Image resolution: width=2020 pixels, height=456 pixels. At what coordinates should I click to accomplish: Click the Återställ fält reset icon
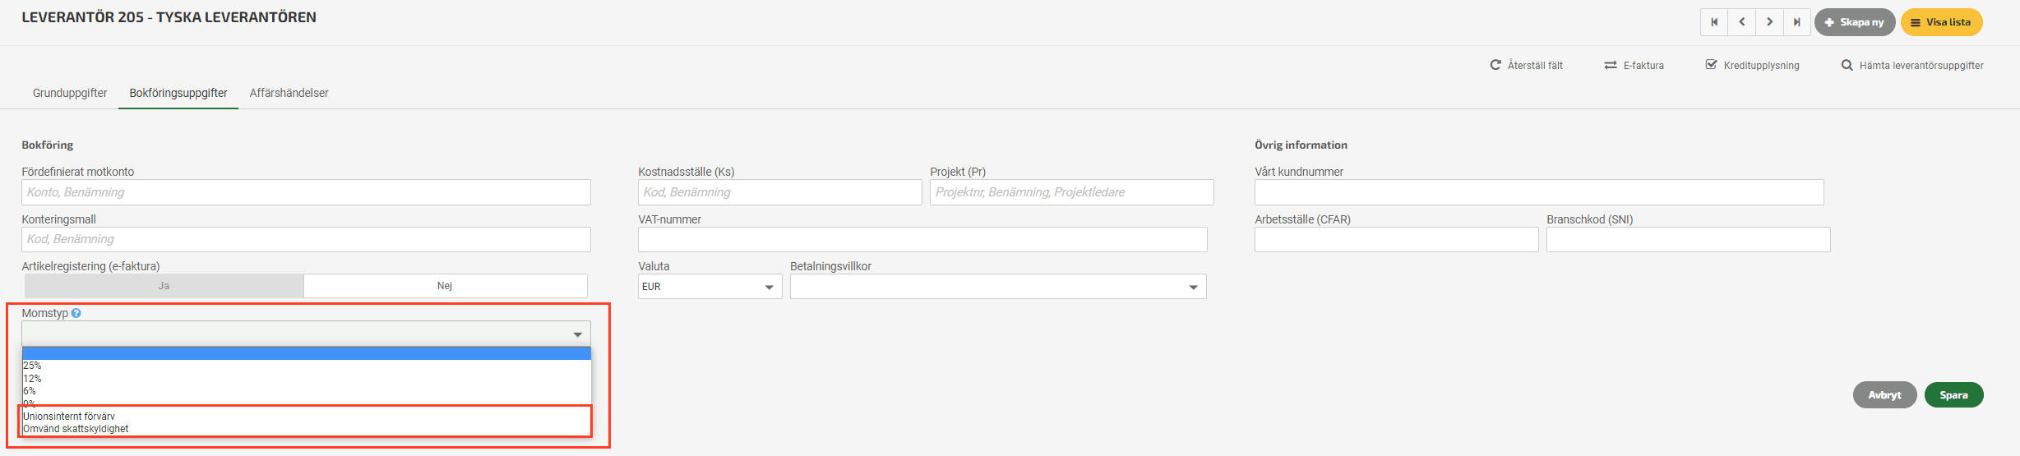click(1495, 65)
